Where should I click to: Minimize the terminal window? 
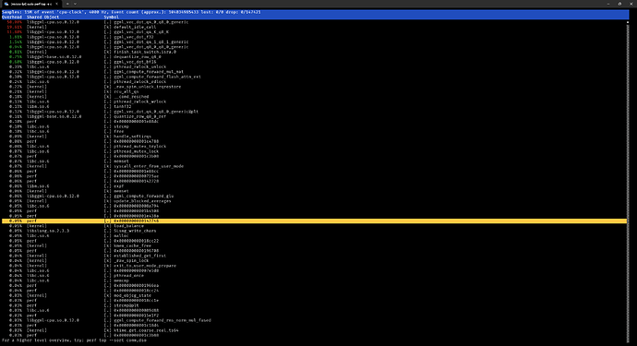(x=608, y=4)
